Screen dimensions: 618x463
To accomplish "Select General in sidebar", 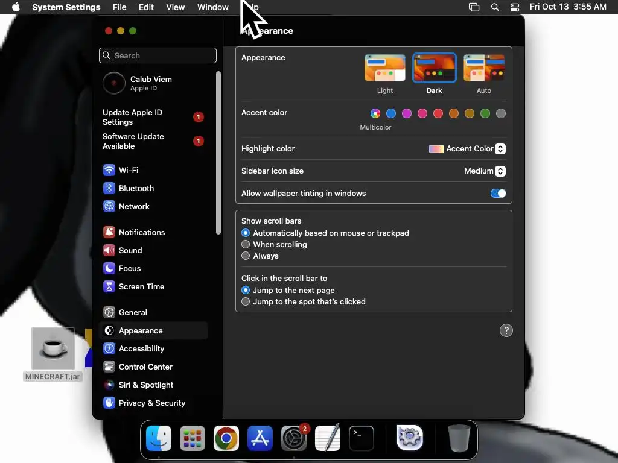I will tap(153, 313).
